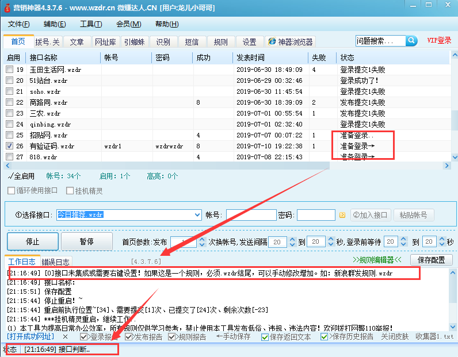Viewport: 458px width, 357px height.
Task: Click the 暂停 button
Action: click(87, 241)
